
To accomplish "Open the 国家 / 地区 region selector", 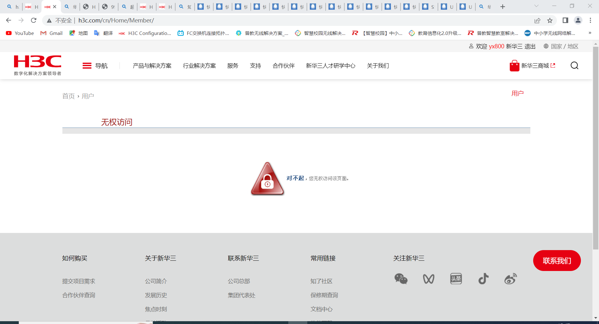I will point(561,46).
